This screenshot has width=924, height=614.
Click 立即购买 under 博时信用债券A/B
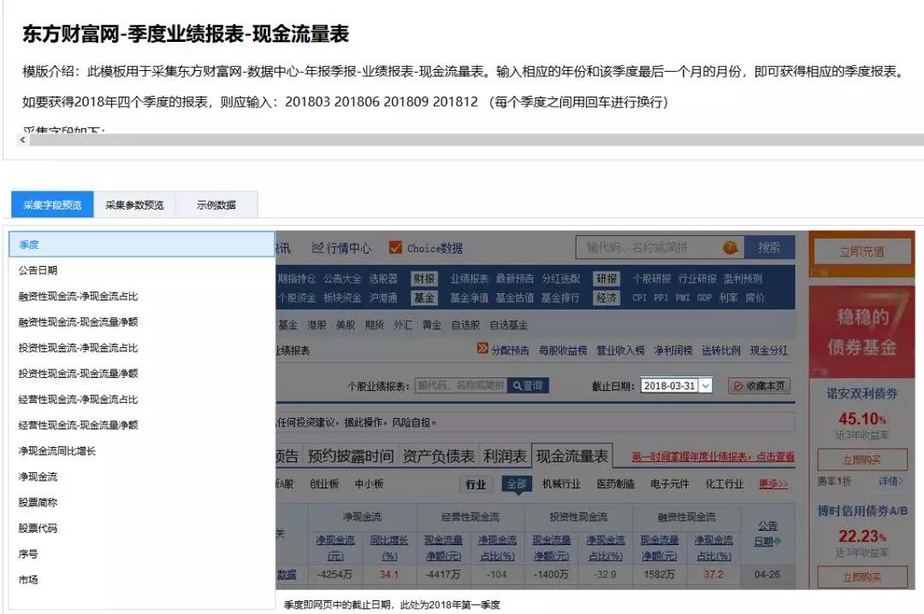(x=862, y=577)
